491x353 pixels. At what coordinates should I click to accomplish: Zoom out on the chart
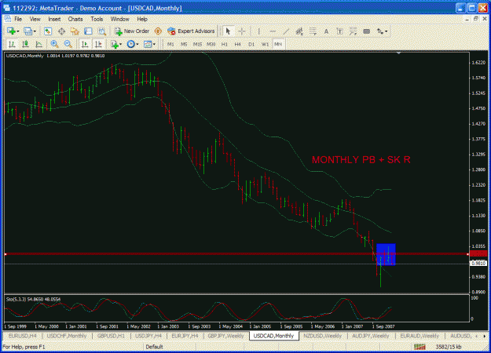tap(68, 44)
